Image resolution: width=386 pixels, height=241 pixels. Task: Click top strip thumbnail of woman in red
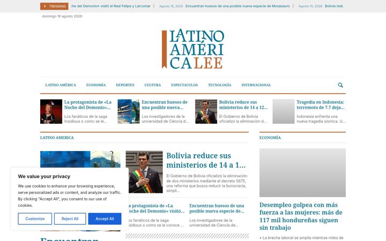pos(51,111)
